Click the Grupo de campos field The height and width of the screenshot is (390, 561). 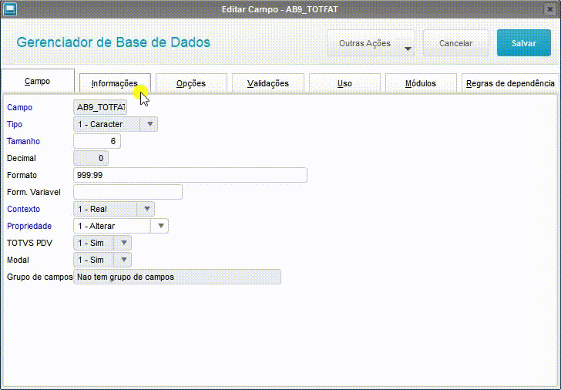(x=177, y=277)
